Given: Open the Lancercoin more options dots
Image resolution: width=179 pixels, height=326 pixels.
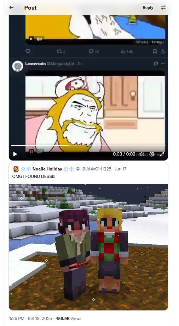Looking at the screenshot, I should 163,64.
